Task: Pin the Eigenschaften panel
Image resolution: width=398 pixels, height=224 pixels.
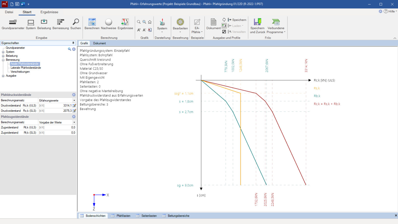Action: (73, 43)
